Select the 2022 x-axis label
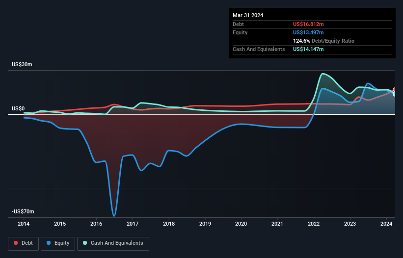Viewport: 403px width, 258px height. coord(314,224)
